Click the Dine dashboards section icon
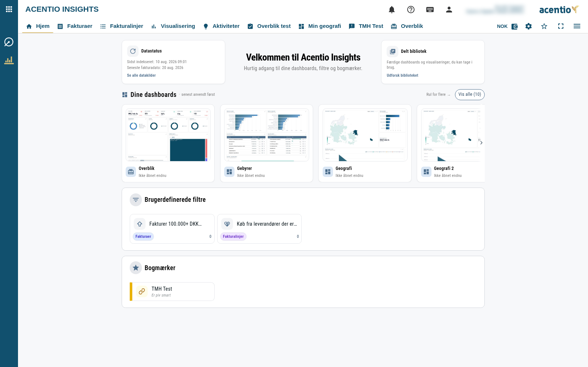588x367 pixels. [x=125, y=95]
